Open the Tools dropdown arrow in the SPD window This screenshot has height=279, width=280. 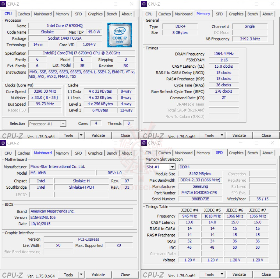pyautogui.click(x=221, y=274)
